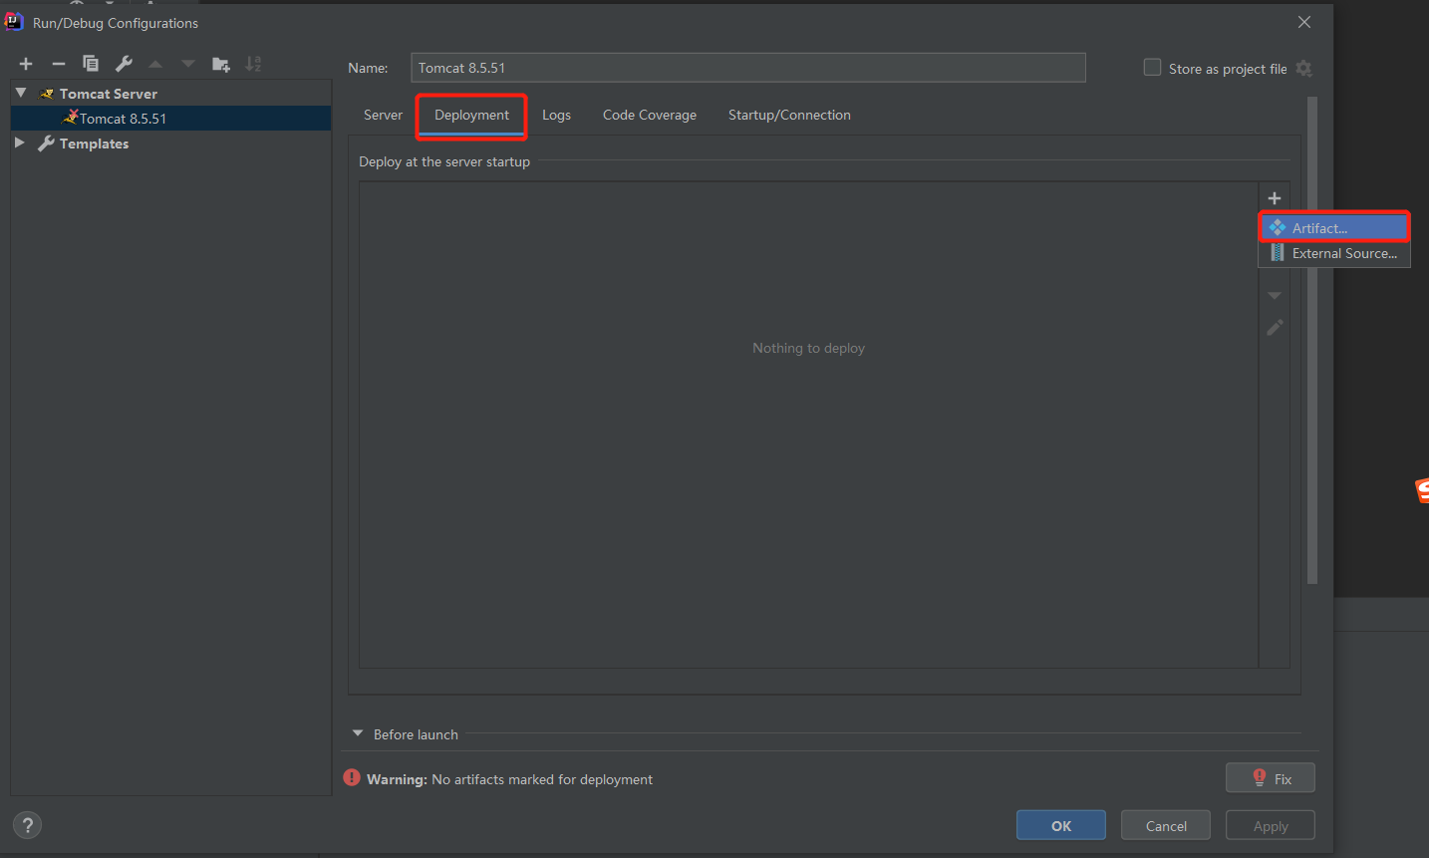Collapse the Before launch section

(x=358, y=733)
